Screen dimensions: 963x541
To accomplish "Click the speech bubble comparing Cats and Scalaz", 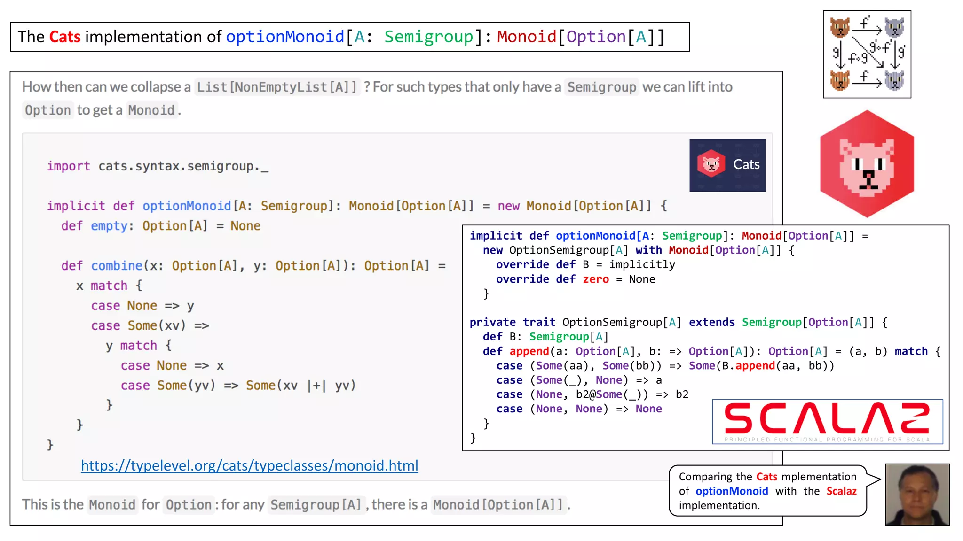I will point(767,491).
